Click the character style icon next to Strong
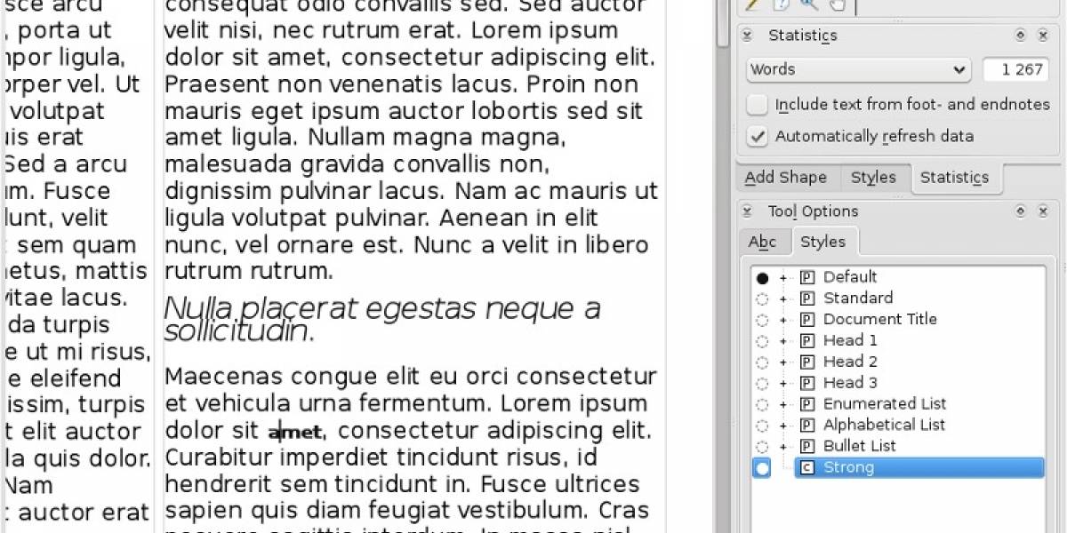 (x=807, y=467)
